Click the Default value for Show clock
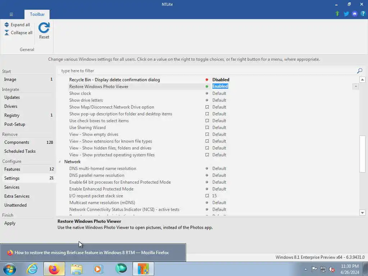 pyautogui.click(x=219, y=93)
